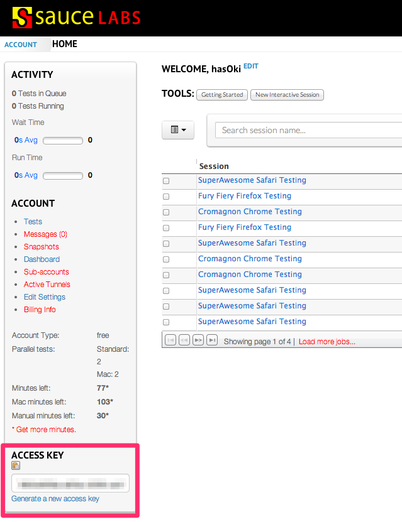Click the Wait Time 0s Avg link

pos(26,140)
